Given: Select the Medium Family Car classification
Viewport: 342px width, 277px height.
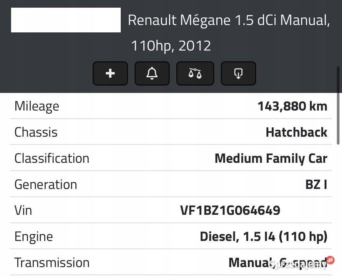Looking at the screenshot, I should (x=271, y=159).
